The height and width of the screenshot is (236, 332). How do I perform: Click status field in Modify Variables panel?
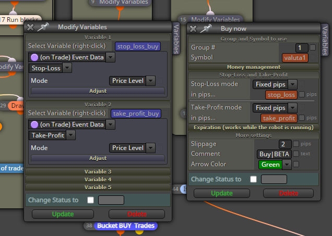coord(111,200)
